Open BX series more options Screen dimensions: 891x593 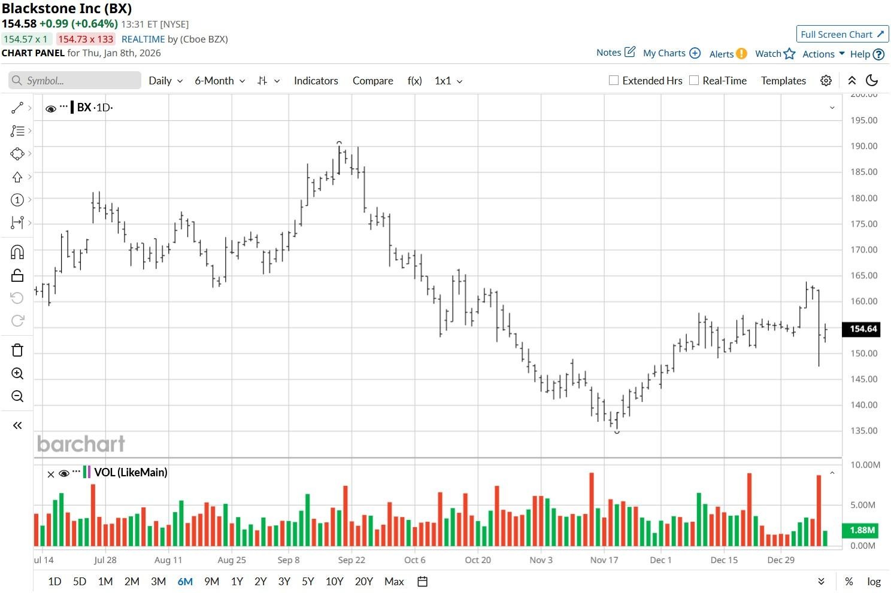[x=64, y=107]
